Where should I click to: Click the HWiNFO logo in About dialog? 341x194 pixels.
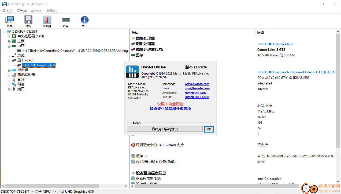(x=132, y=72)
